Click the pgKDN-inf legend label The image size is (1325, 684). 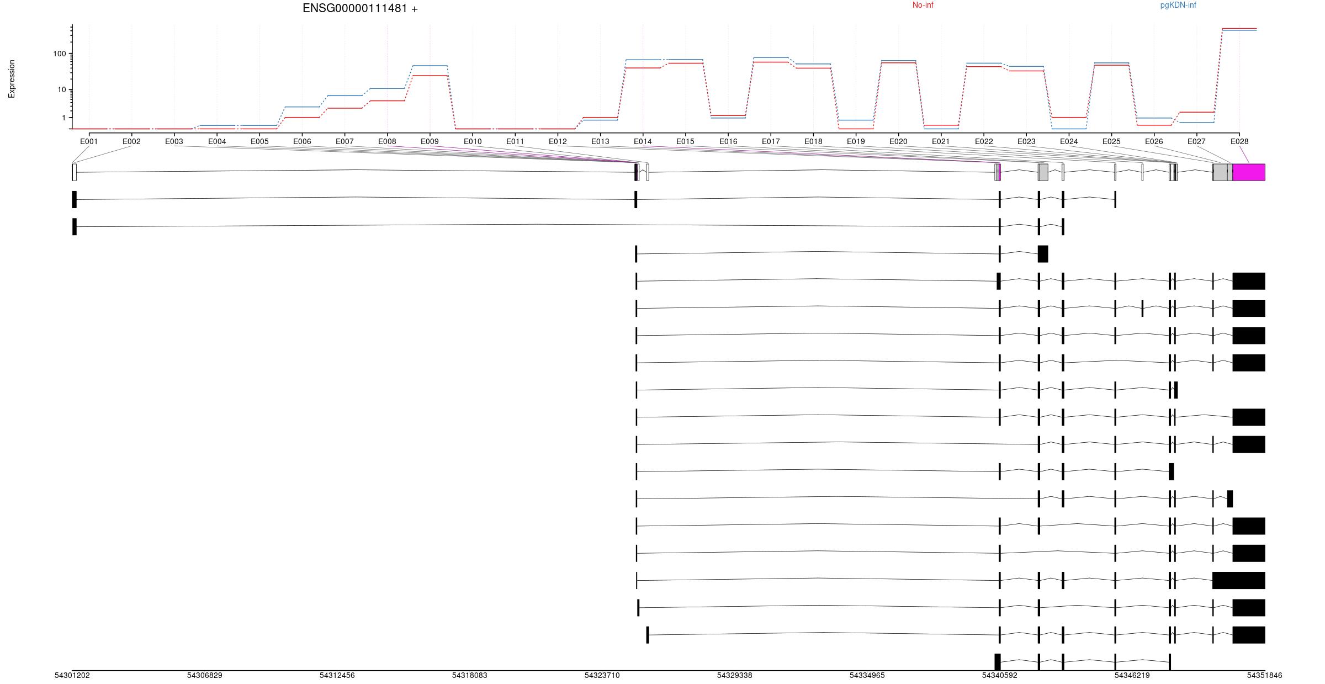coord(1178,5)
